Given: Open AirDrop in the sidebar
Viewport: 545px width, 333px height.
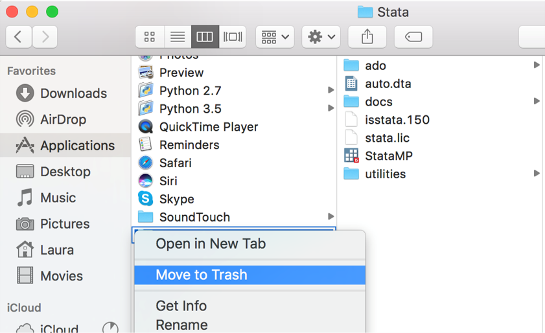Looking at the screenshot, I should (65, 119).
